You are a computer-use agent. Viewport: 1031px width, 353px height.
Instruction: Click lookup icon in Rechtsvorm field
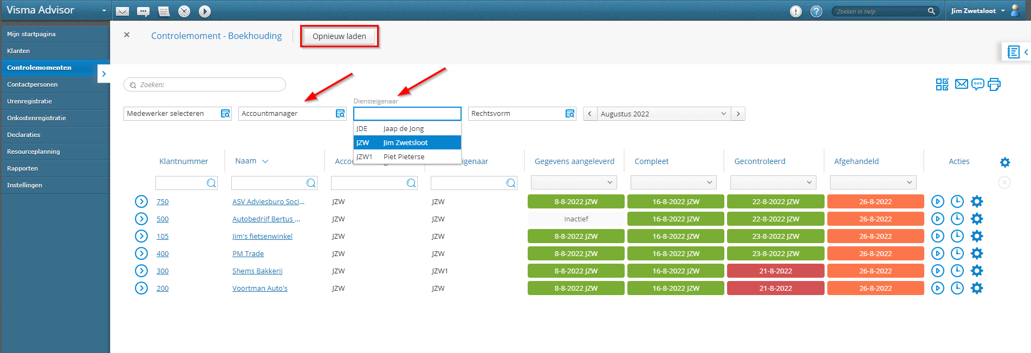(569, 114)
